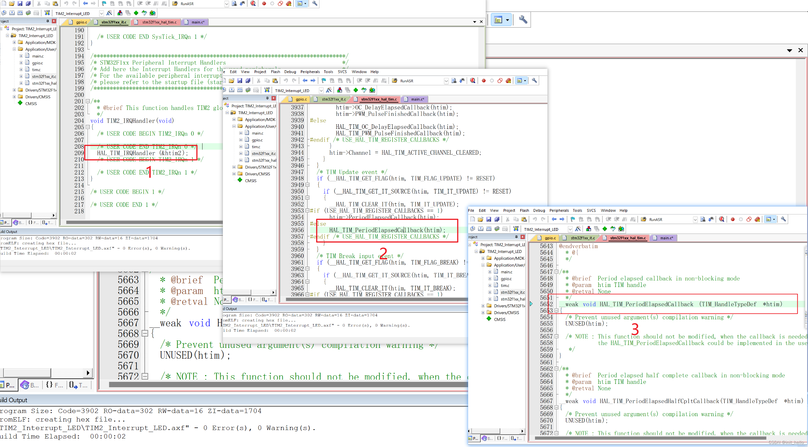The width and height of the screenshot is (808, 447).
Task: Open Options for Target wand in window 3
Action: 578,229
